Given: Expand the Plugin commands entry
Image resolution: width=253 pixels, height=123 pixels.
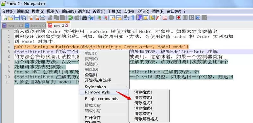Looking at the screenshot, I should [x=104, y=99].
